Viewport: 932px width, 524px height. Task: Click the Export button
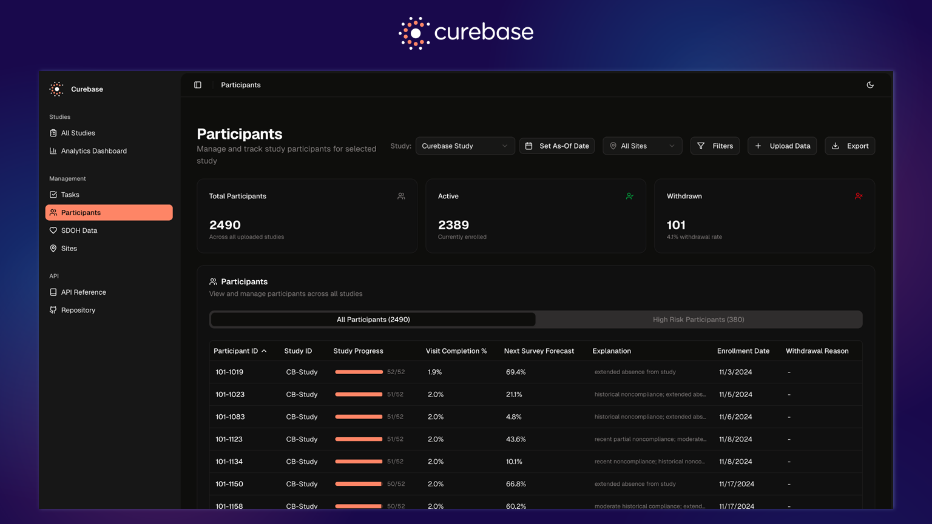click(849, 146)
